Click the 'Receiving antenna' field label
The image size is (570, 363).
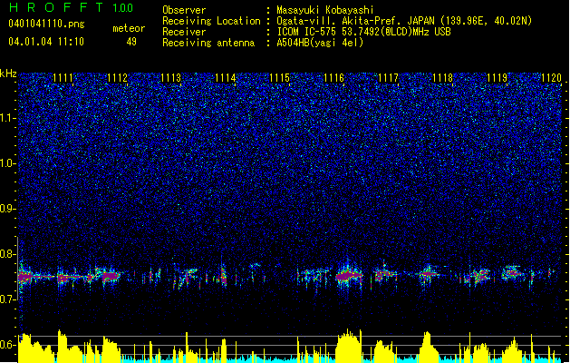pyautogui.click(x=208, y=43)
